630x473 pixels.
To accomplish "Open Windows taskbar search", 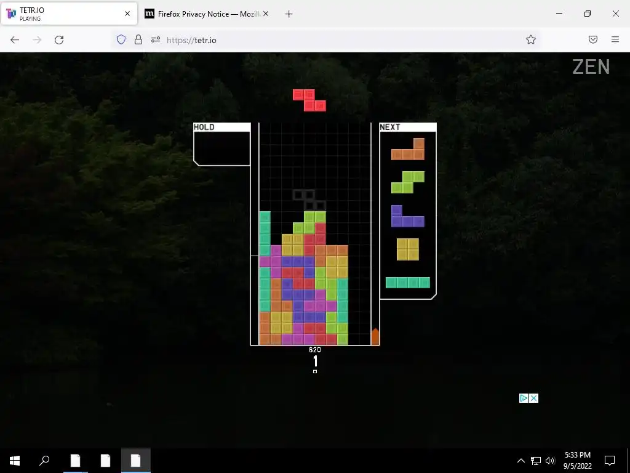I will click(44, 461).
